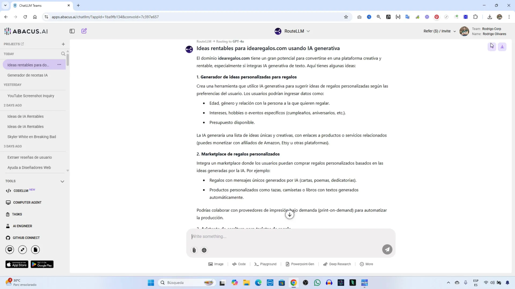Open the Code tool below the chat box
Viewport: 515px width, 289px height.
pos(239,264)
